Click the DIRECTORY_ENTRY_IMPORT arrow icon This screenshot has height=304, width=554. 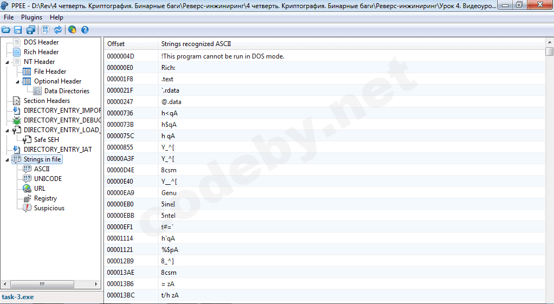(x=17, y=111)
